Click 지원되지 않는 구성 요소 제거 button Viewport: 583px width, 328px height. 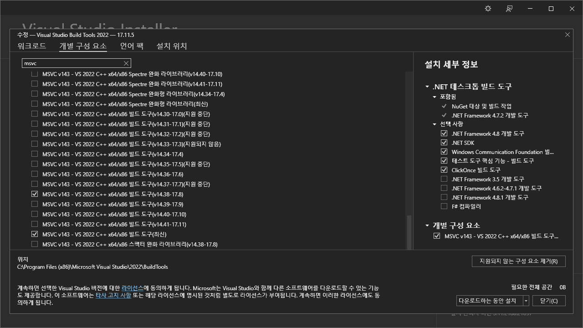(518, 261)
